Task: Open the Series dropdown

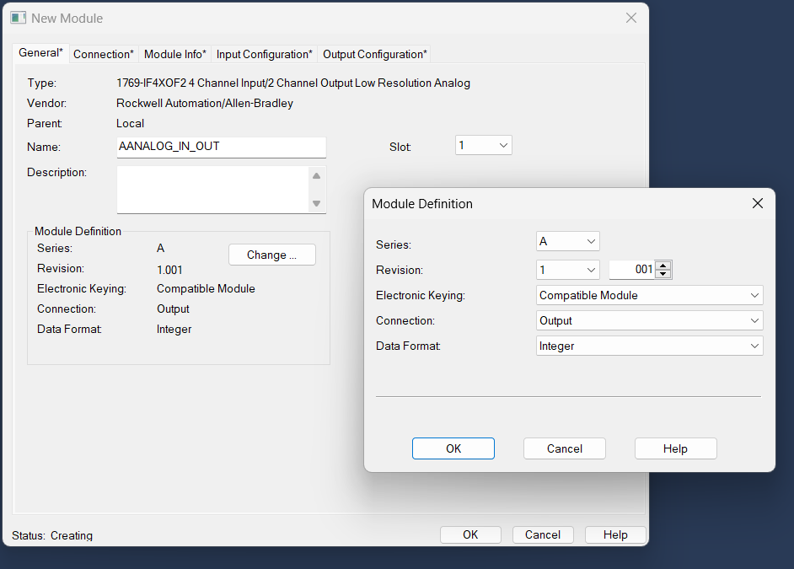Action: pos(568,242)
